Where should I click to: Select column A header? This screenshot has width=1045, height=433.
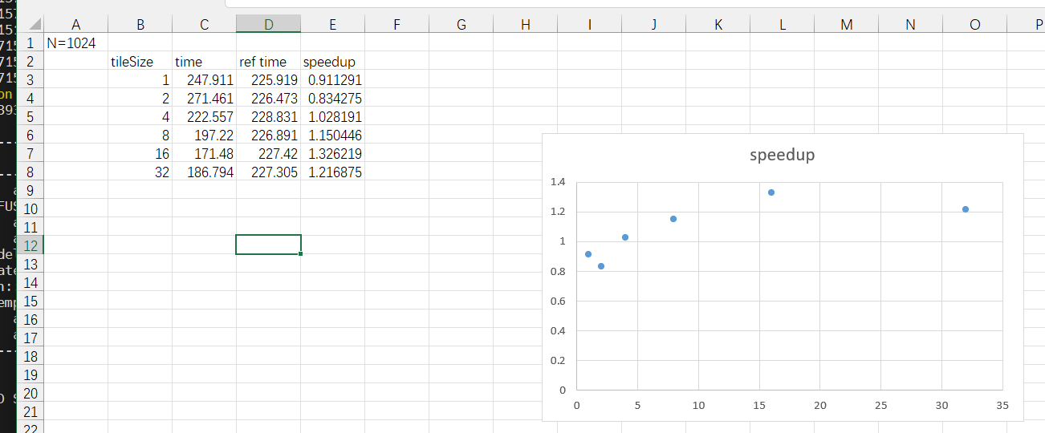(76, 25)
